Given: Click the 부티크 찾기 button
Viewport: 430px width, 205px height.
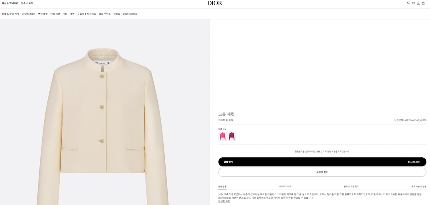Looking at the screenshot, I should coord(322,172).
